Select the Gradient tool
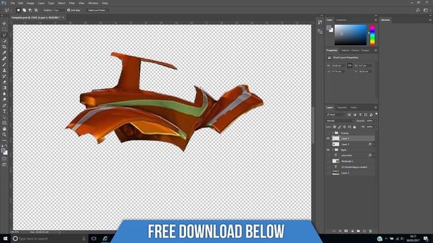 5,88
